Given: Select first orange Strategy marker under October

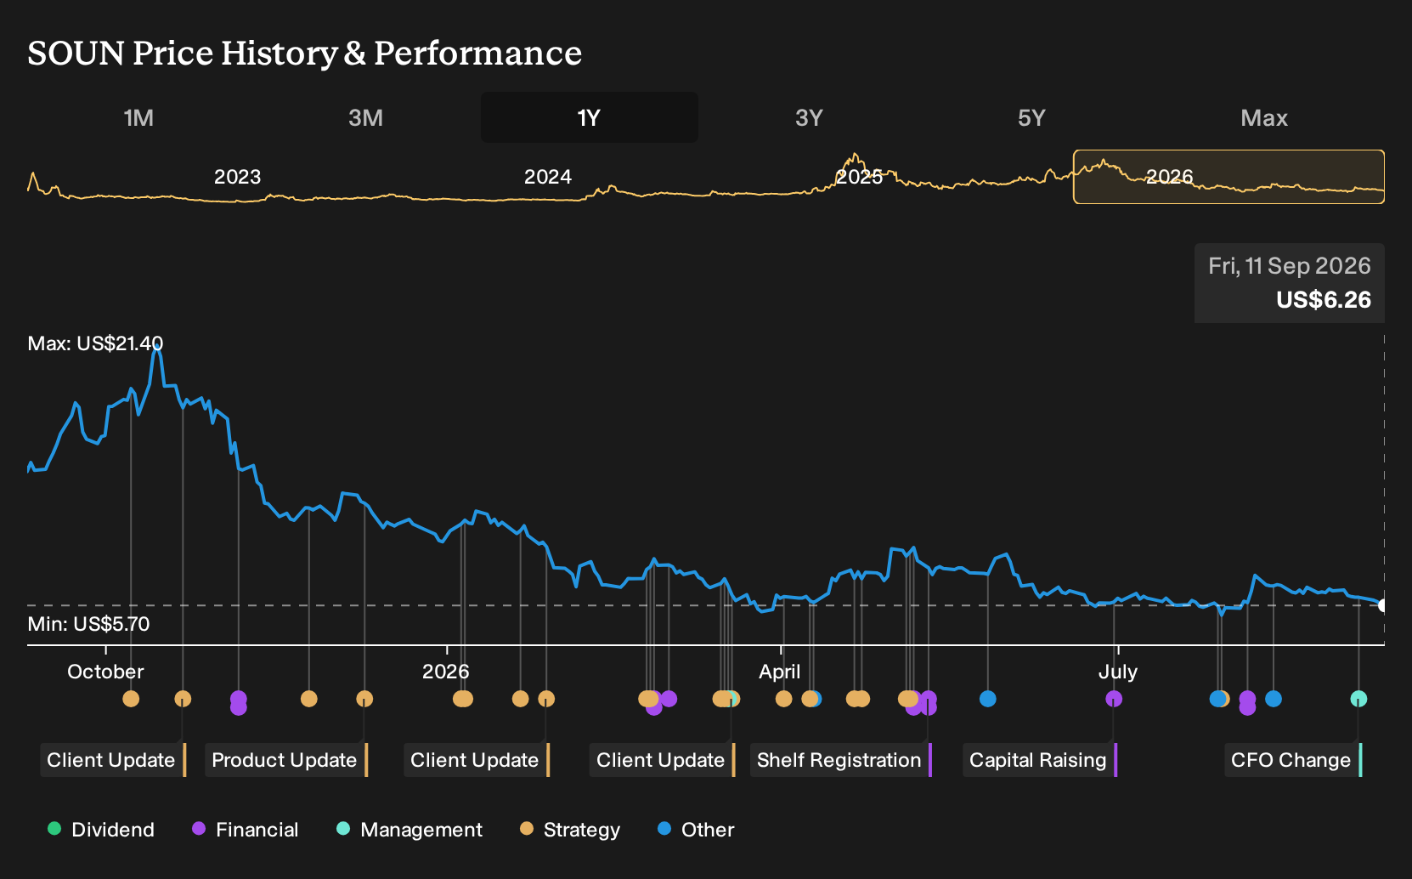Looking at the screenshot, I should point(131,699).
